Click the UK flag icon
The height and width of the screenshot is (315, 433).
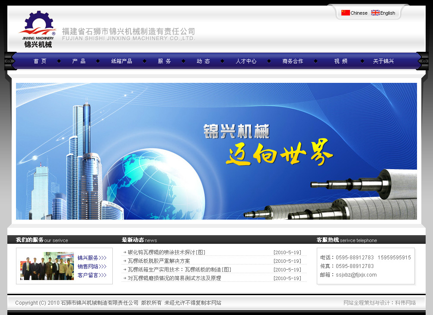click(375, 13)
